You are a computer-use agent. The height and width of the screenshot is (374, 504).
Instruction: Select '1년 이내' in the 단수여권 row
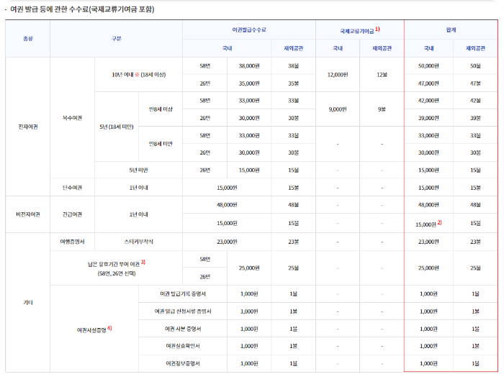[x=138, y=188]
